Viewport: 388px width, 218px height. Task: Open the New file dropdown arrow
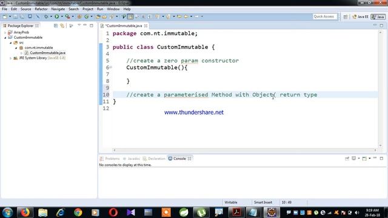(10, 16)
